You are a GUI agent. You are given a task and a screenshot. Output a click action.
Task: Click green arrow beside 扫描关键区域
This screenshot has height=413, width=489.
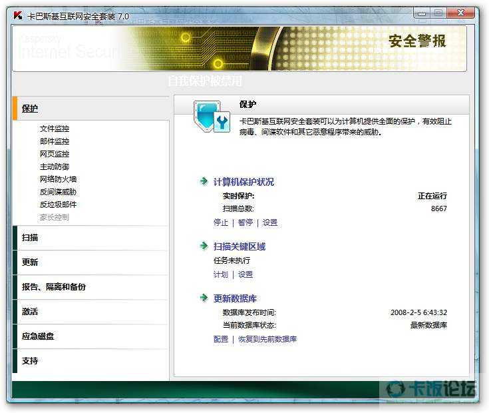(x=204, y=246)
